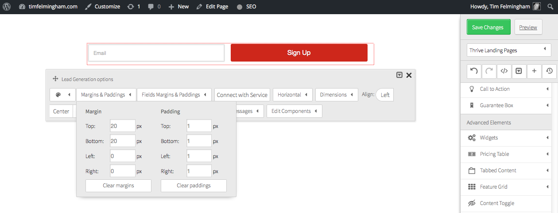This screenshot has height=213, width=558.
Task: Click the redo arrow icon
Action: click(489, 71)
